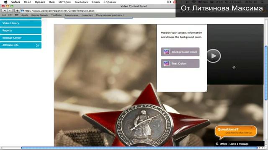
Task: Open the Reading List glasses icon
Action: (x=4, y=15)
